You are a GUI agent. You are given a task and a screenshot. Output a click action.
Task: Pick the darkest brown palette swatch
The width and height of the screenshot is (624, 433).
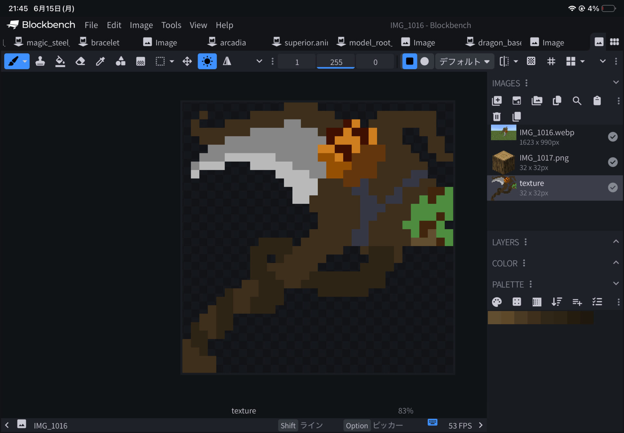pos(587,318)
